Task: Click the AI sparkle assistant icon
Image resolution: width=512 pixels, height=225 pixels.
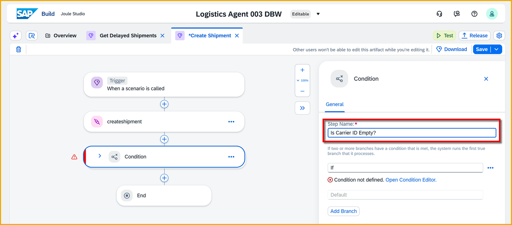Action: click(x=15, y=36)
